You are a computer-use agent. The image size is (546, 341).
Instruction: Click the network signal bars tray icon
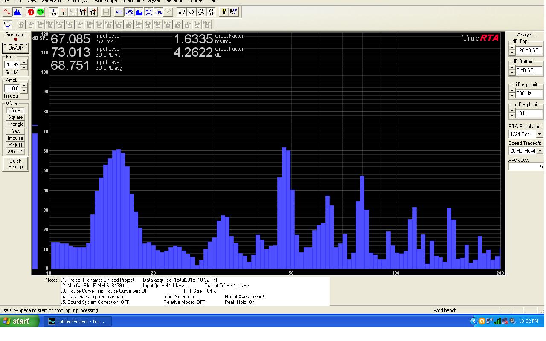point(497,321)
